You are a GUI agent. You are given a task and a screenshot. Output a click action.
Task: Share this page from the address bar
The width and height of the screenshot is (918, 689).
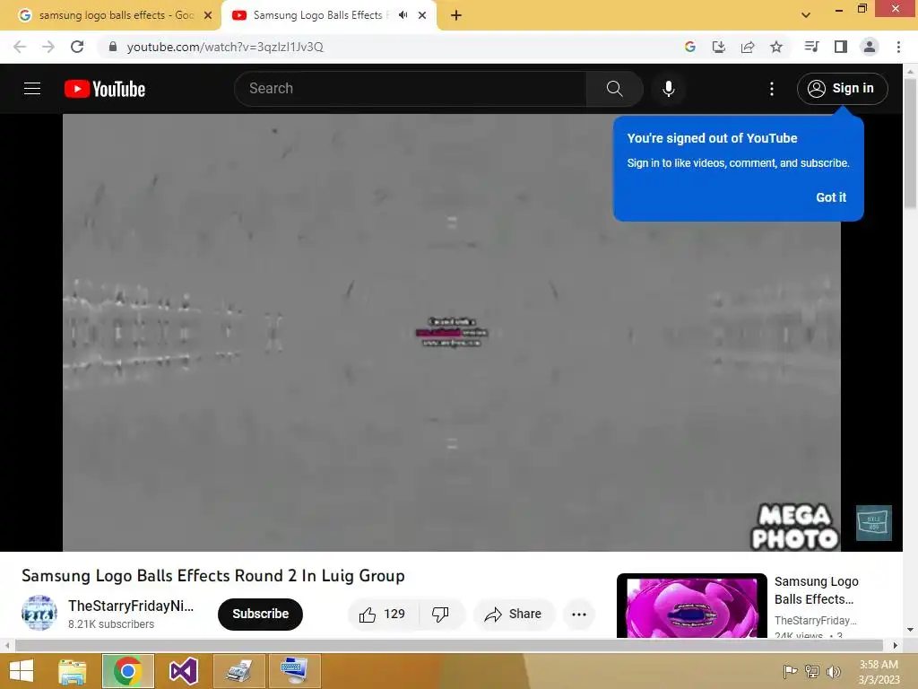tap(748, 47)
